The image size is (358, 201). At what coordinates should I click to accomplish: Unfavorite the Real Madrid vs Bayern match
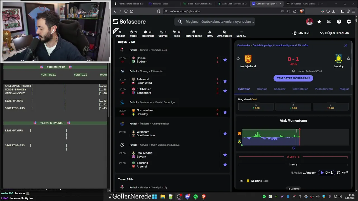pos(225,155)
